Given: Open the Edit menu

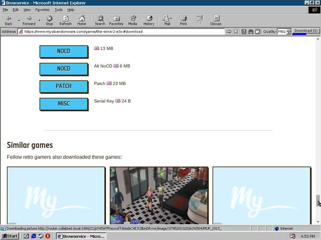Looking at the screenshot, I should [16, 10].
